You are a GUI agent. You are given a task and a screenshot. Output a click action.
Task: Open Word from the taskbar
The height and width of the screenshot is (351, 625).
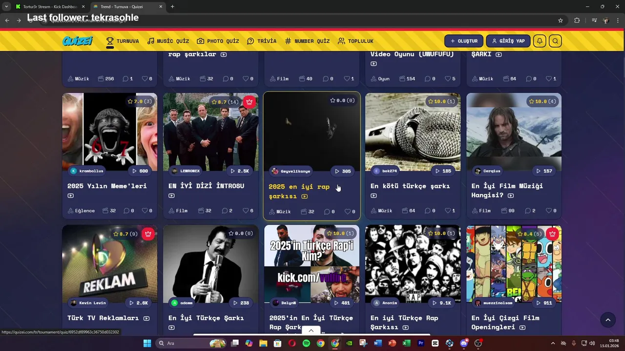[377, 343]
